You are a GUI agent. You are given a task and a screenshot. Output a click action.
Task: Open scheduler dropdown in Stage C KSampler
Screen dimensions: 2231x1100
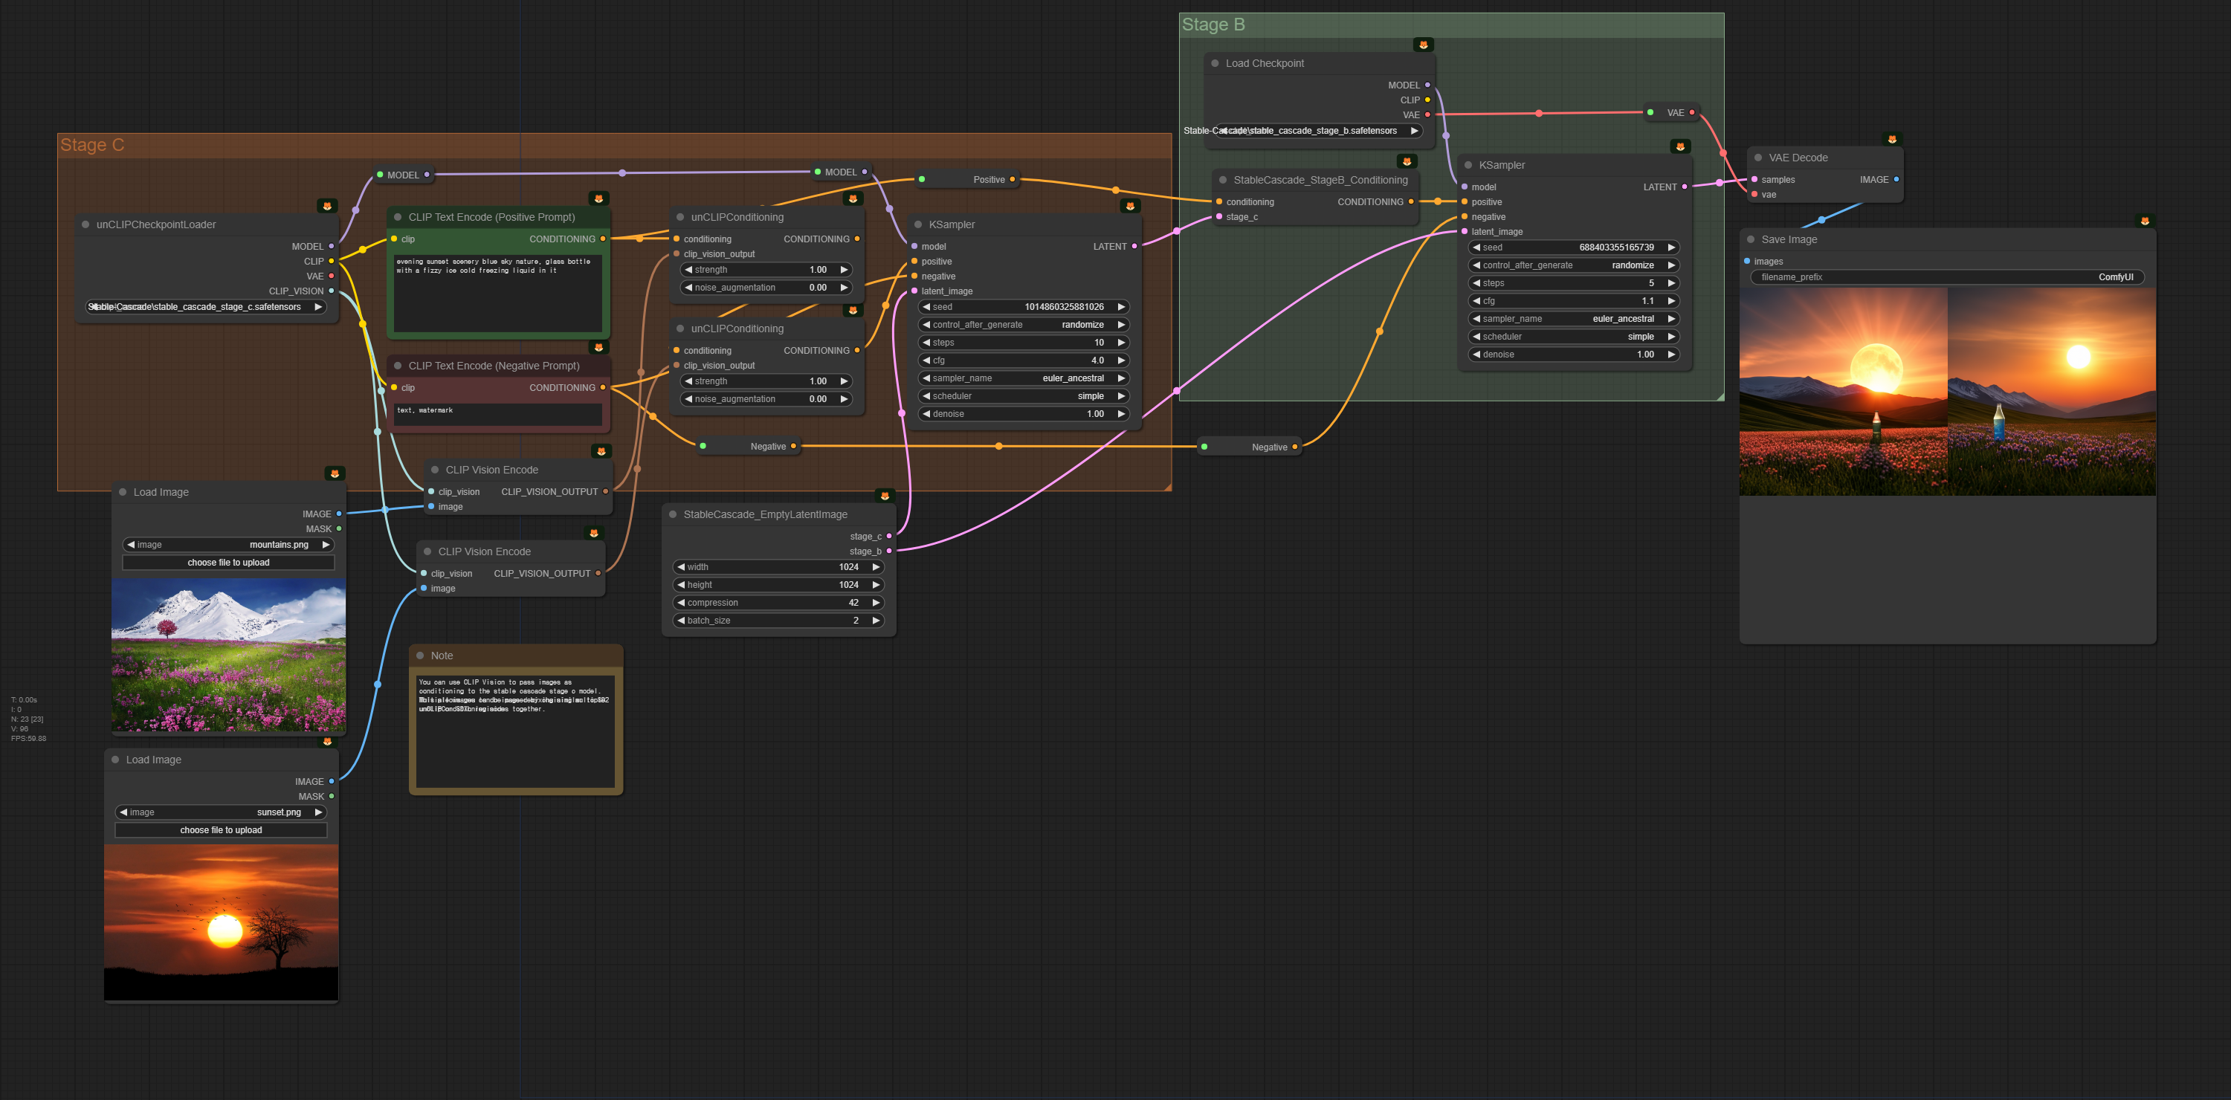[1022, 396]
